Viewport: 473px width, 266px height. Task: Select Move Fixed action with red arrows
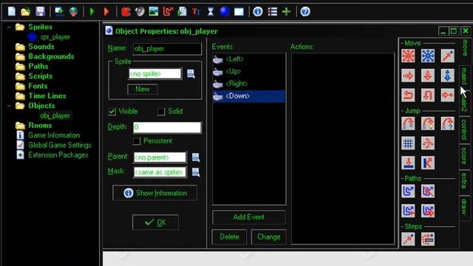pyautogui.click(x=408, y=56)
